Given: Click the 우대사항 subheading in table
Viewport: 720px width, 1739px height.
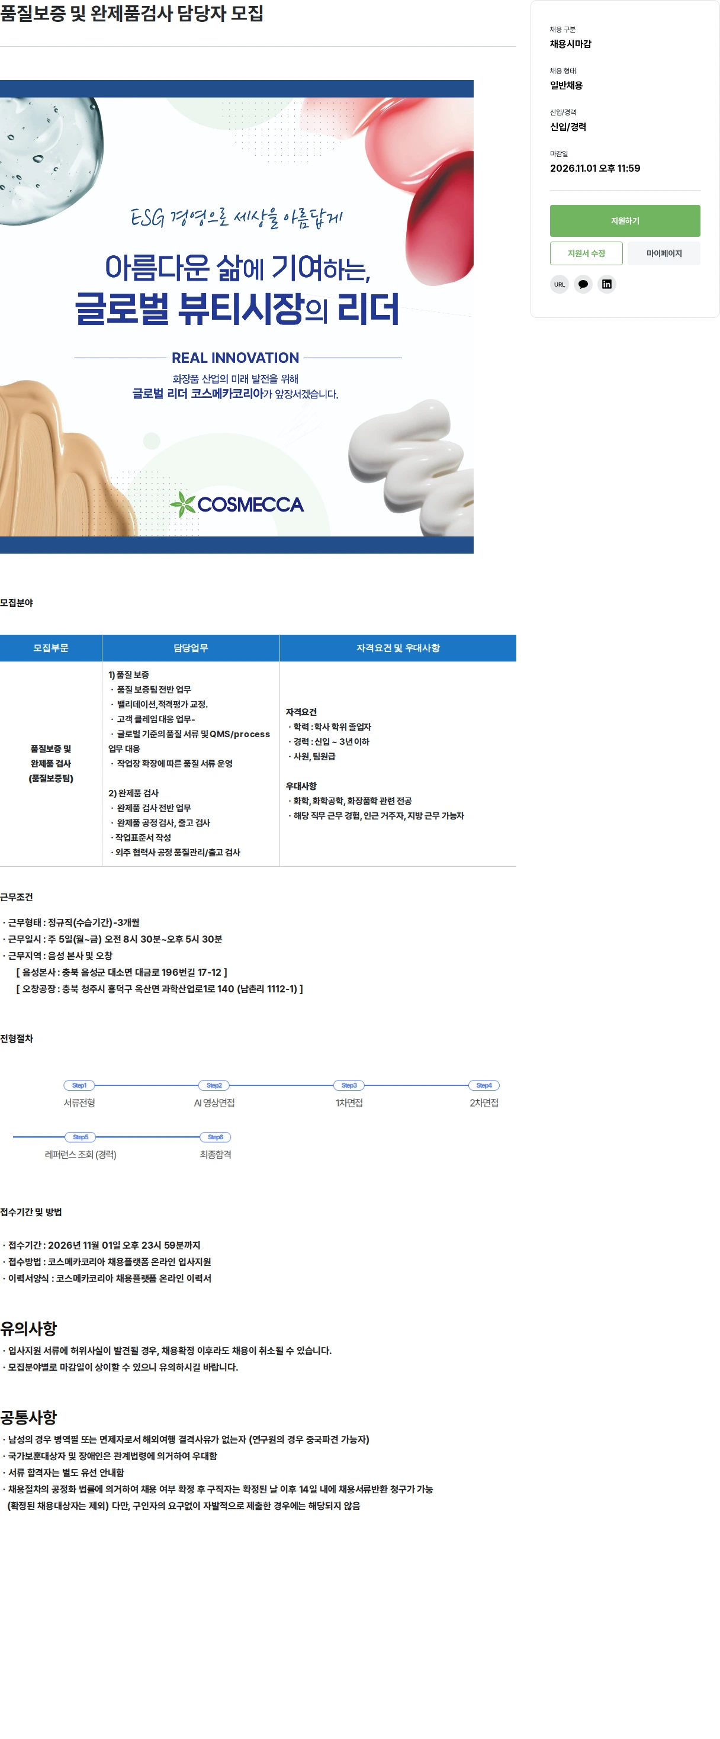Looking at the screenshot, I should pos(301,786).
